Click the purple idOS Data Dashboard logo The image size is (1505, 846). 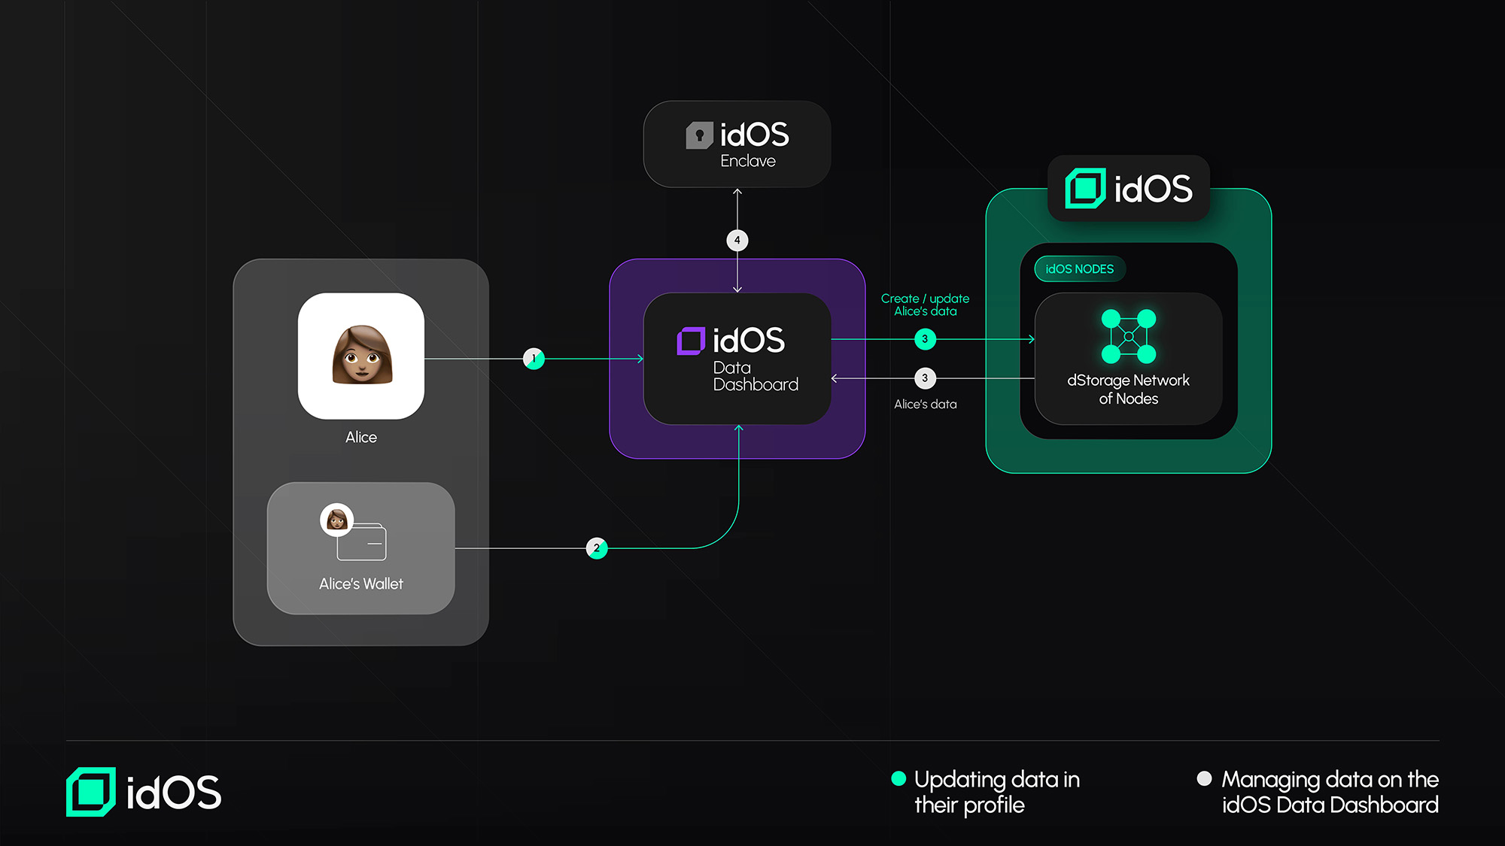pos(691,341)
